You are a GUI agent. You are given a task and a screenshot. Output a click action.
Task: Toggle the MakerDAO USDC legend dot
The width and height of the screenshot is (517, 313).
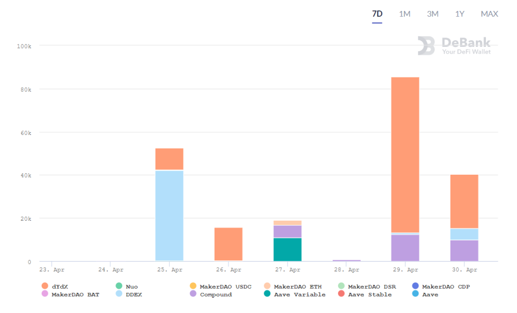pos(193,286)
